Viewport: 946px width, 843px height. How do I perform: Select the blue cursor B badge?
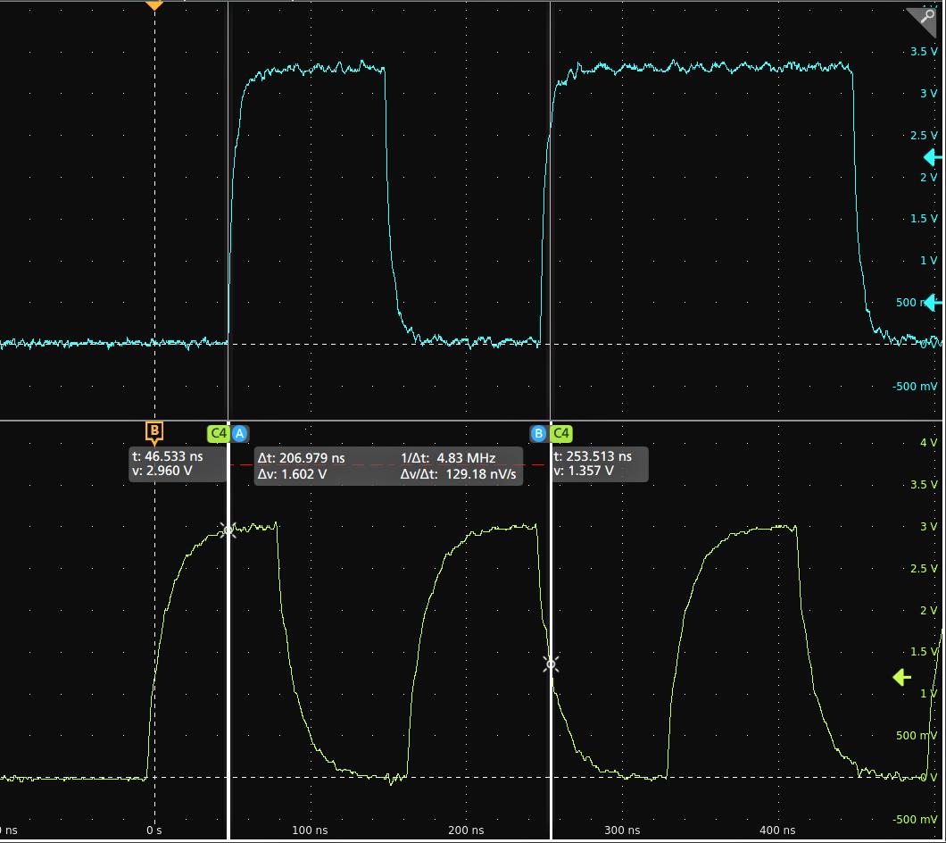pos(538,434)
